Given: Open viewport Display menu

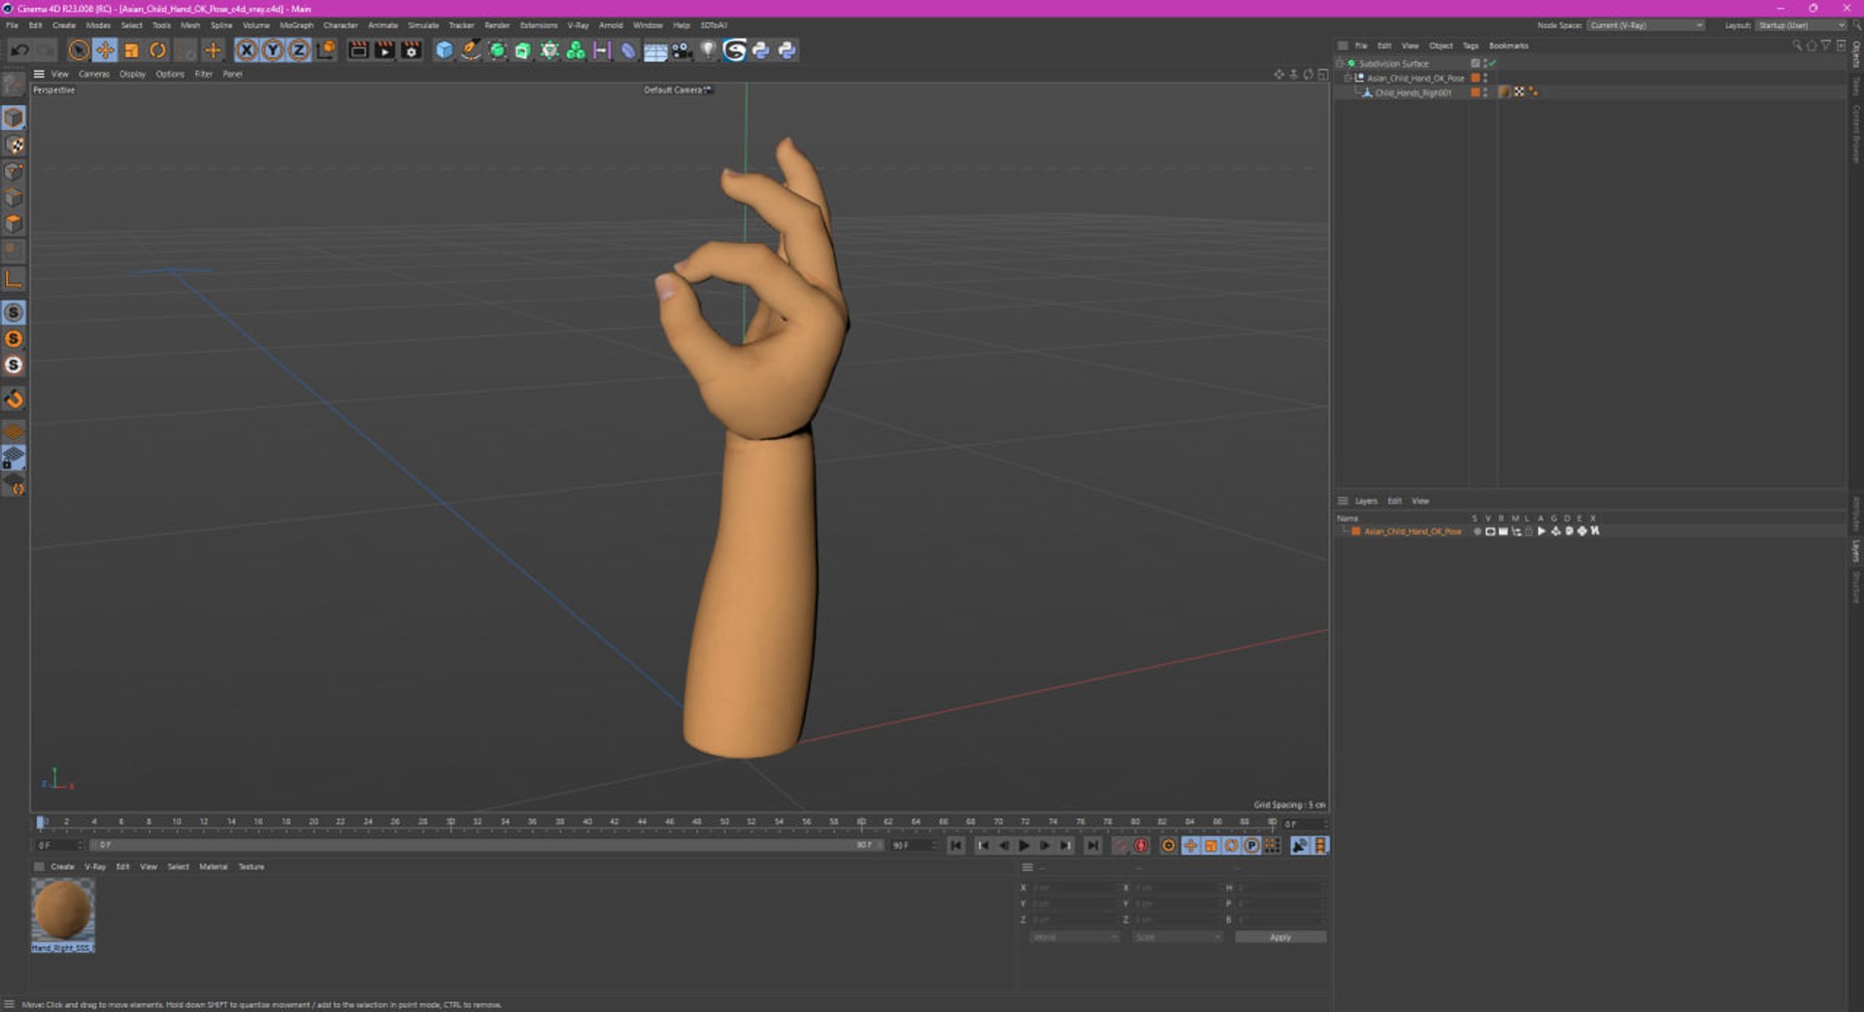Looking at the screenshot, I should [133, 74].
